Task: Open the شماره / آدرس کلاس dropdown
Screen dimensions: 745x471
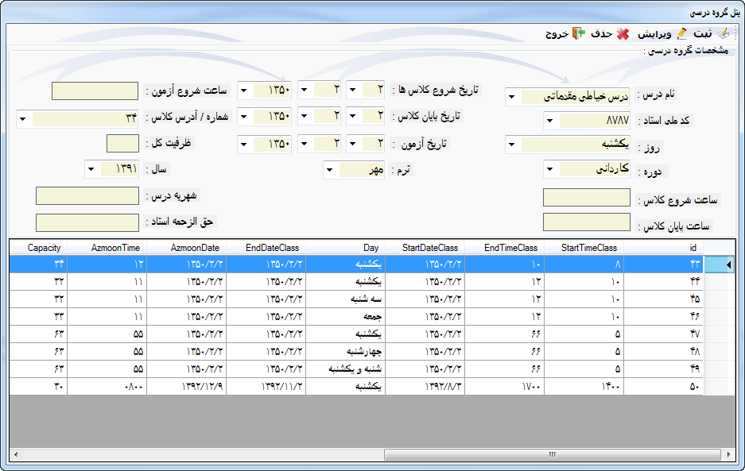Action: (23, 118)
